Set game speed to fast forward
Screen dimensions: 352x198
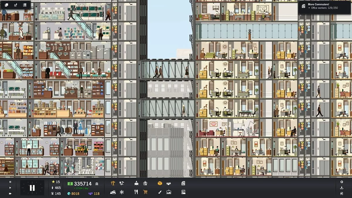point(10,193)
